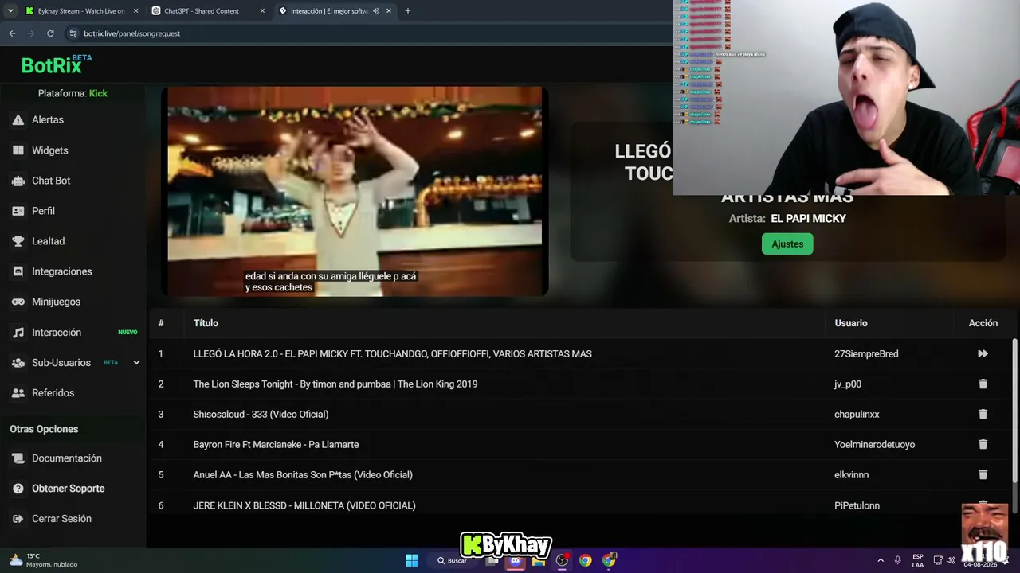The width and height of the screenshot is (1020, 573).
Task: Reload the botrix.live page
Action: coord(50,33)
